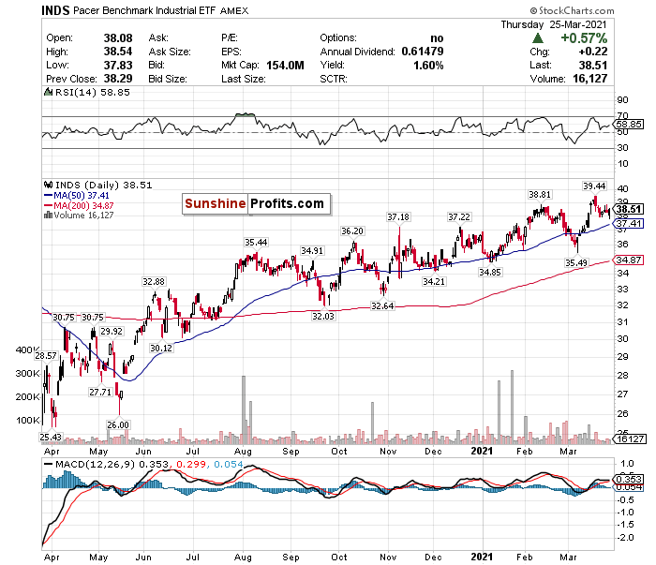The height and width of the screenshot is (565, 656).
Task: Click the tallest late-January volume bar
Action: pos(512,407)
